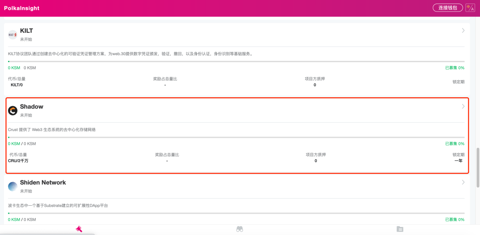
Task: Click the Shadow fundraising progress bar
Action: [x=236, y=137]
